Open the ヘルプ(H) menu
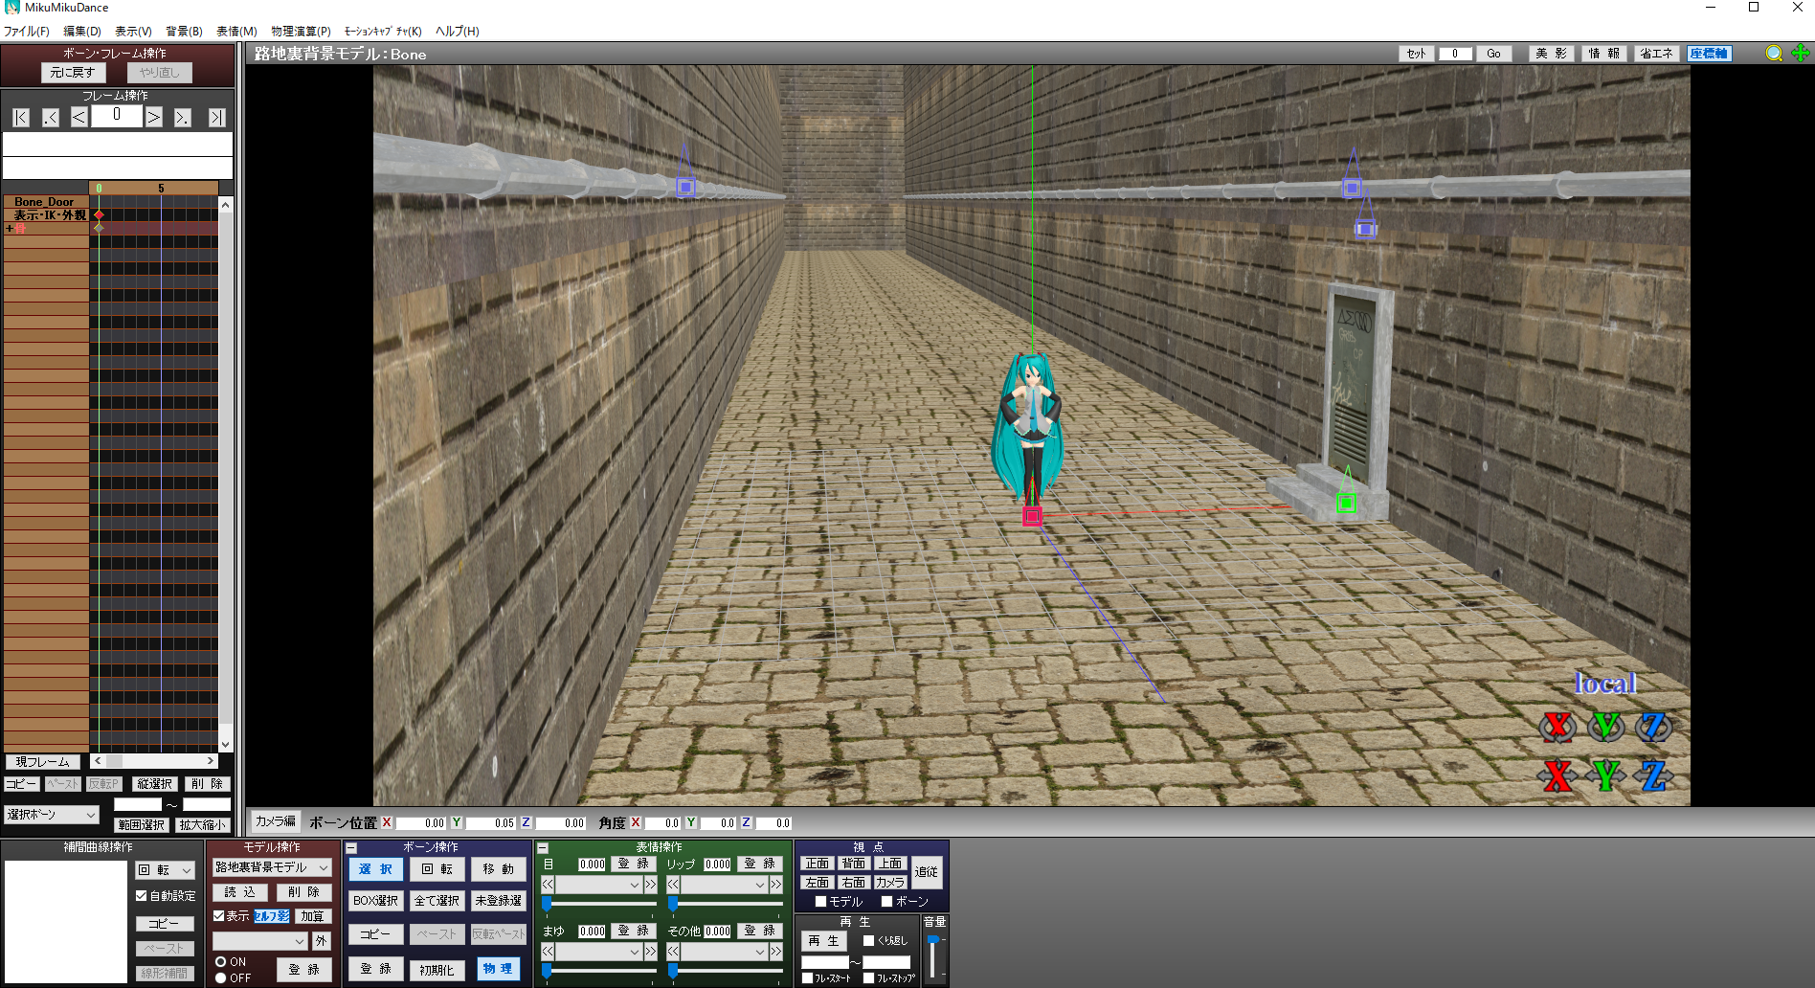Image resolution: width=1815 pixels, height=988 pixels. pyautogui.click(x=457, y=31)
